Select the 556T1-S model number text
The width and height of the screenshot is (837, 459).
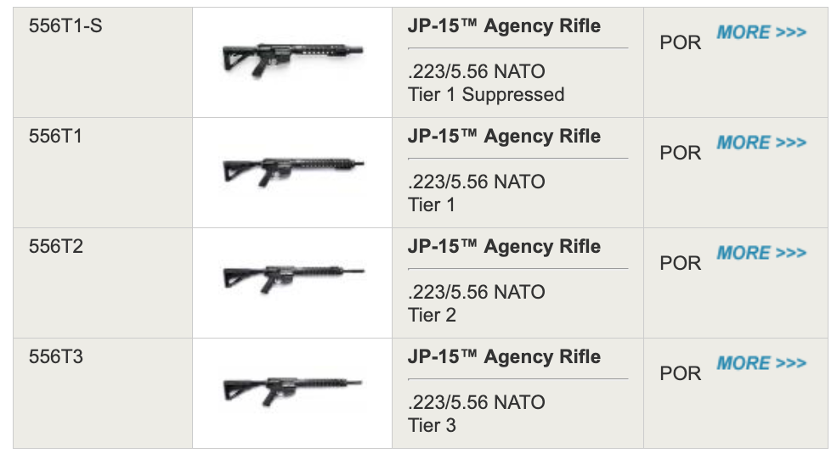65,25
